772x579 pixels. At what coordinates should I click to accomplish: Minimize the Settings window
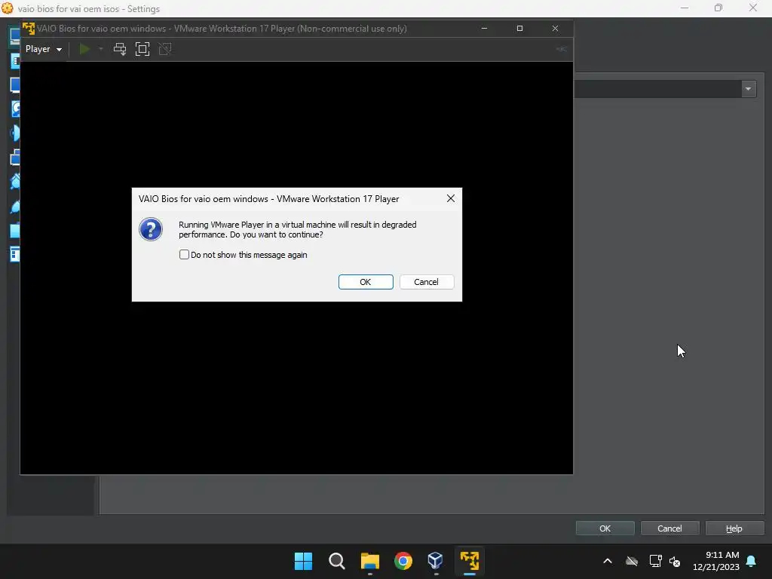[685, 8]
